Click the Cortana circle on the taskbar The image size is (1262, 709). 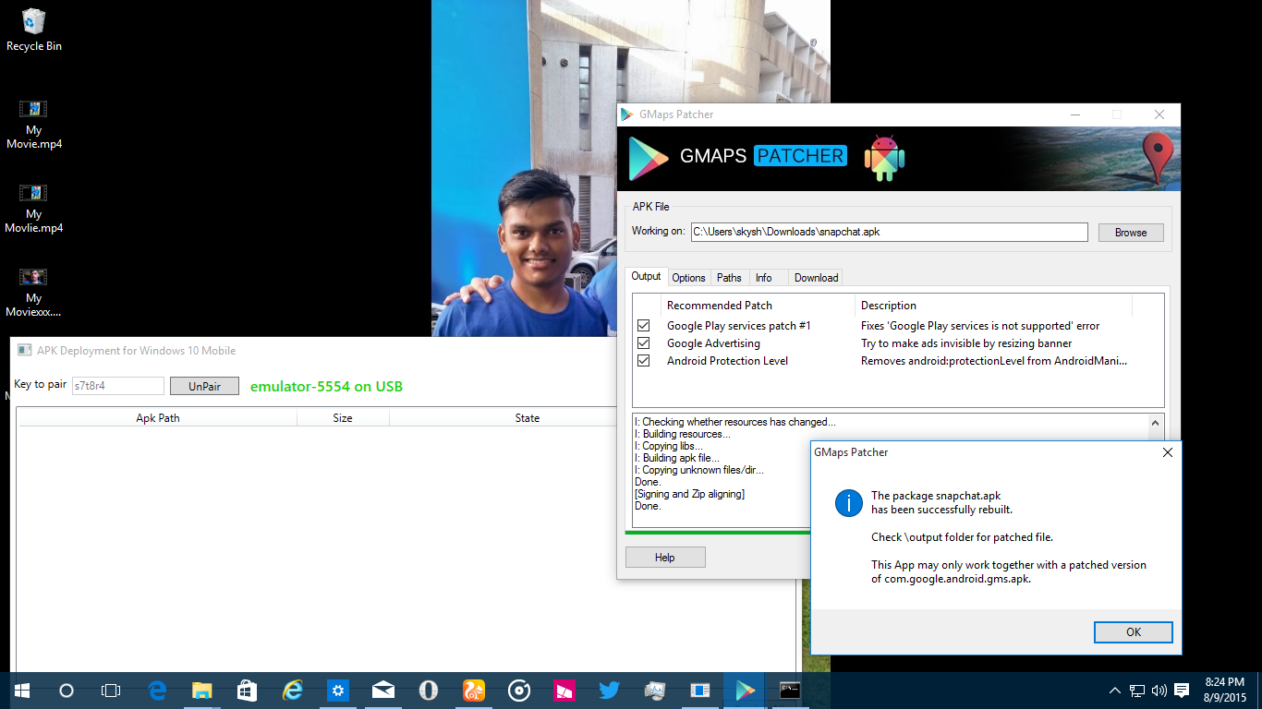(x=67, y=691)
